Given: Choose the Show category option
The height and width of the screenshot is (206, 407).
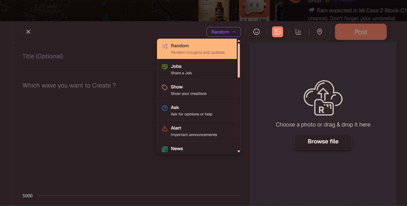Looking at the screenshot, I should coord(197,90).
